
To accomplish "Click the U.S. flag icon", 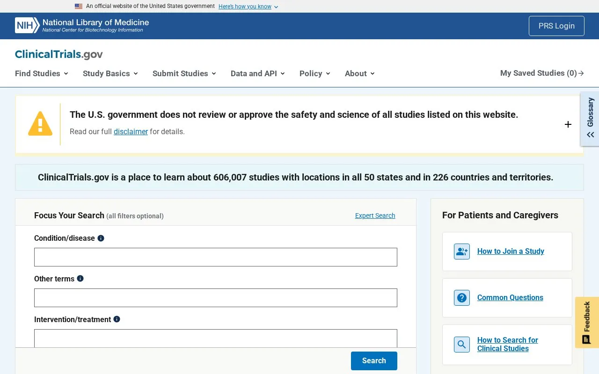I will [79, 6].
